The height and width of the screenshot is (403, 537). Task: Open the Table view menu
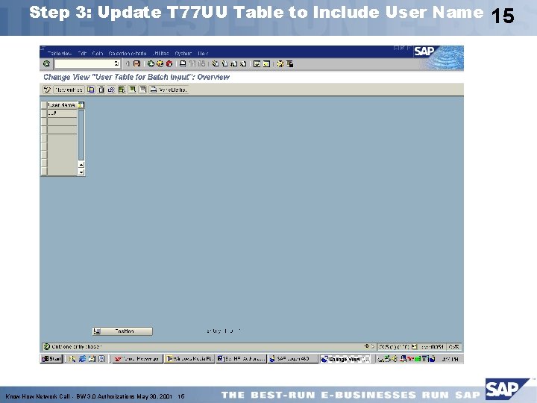click(x=59, y=54)
